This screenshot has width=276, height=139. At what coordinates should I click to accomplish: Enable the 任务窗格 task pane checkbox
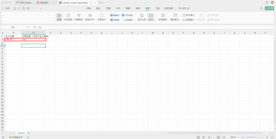click(123, 20)
